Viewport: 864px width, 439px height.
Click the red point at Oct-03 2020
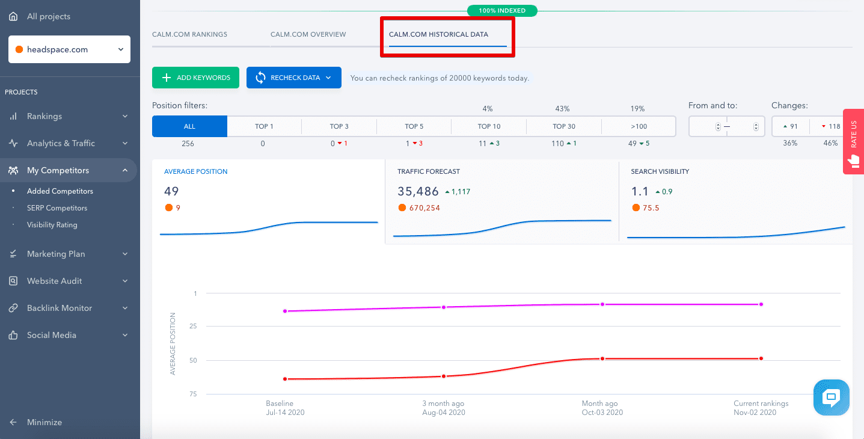[x=602, y=358]
